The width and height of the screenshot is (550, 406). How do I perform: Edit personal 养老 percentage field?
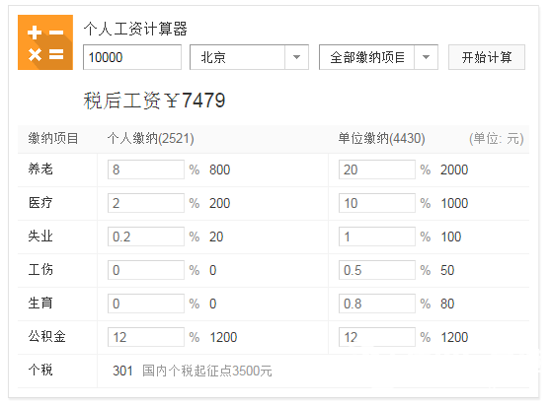tap(146, 169)
